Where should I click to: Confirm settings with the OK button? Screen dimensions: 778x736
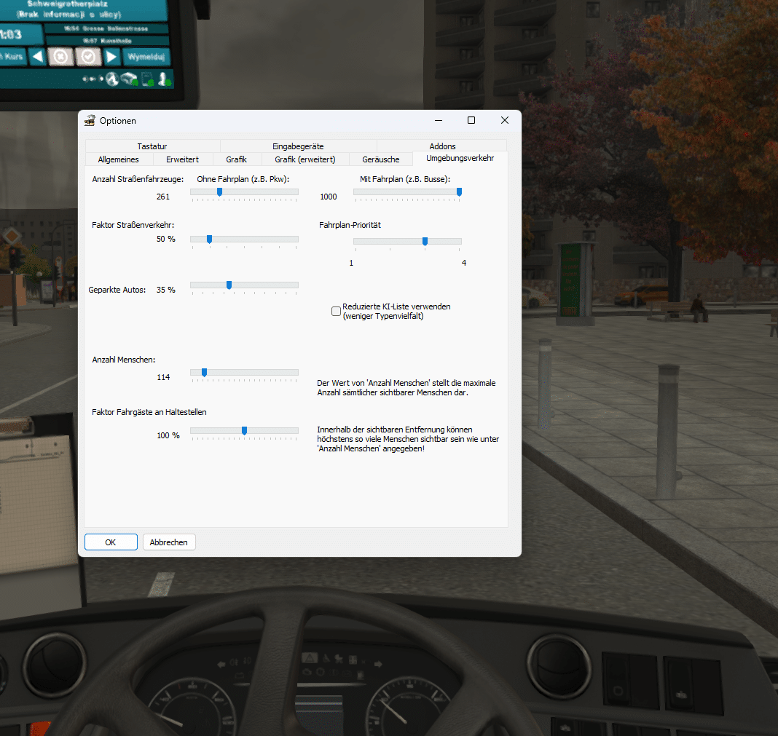pyautogui.click(x=111, y=542)
